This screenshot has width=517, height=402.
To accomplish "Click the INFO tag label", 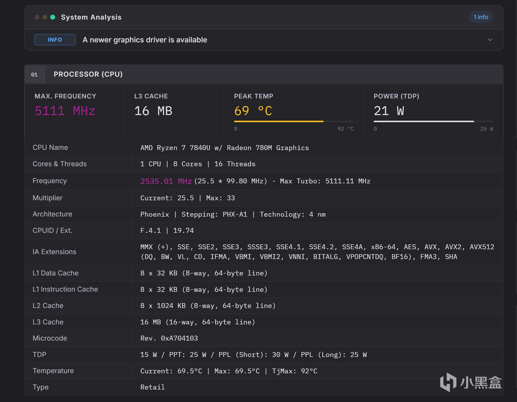I will coord(55,40).
